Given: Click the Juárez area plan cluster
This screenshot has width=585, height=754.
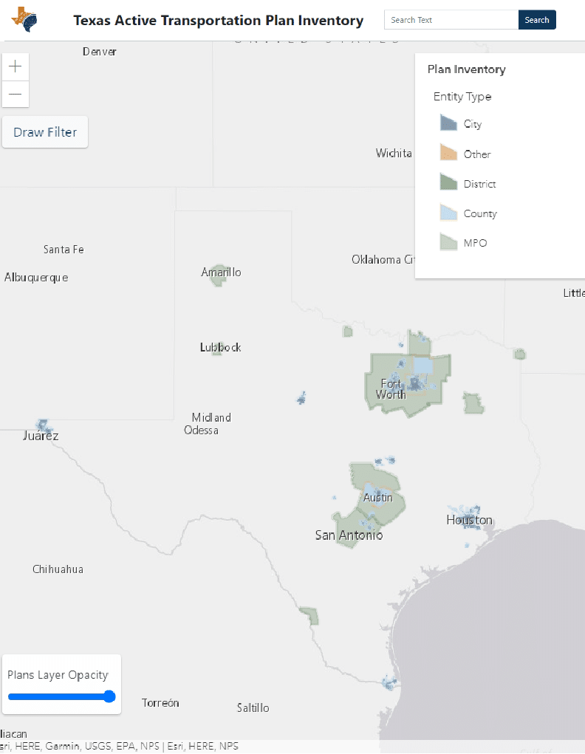Looking at the screenshot, I should [44, 425].
